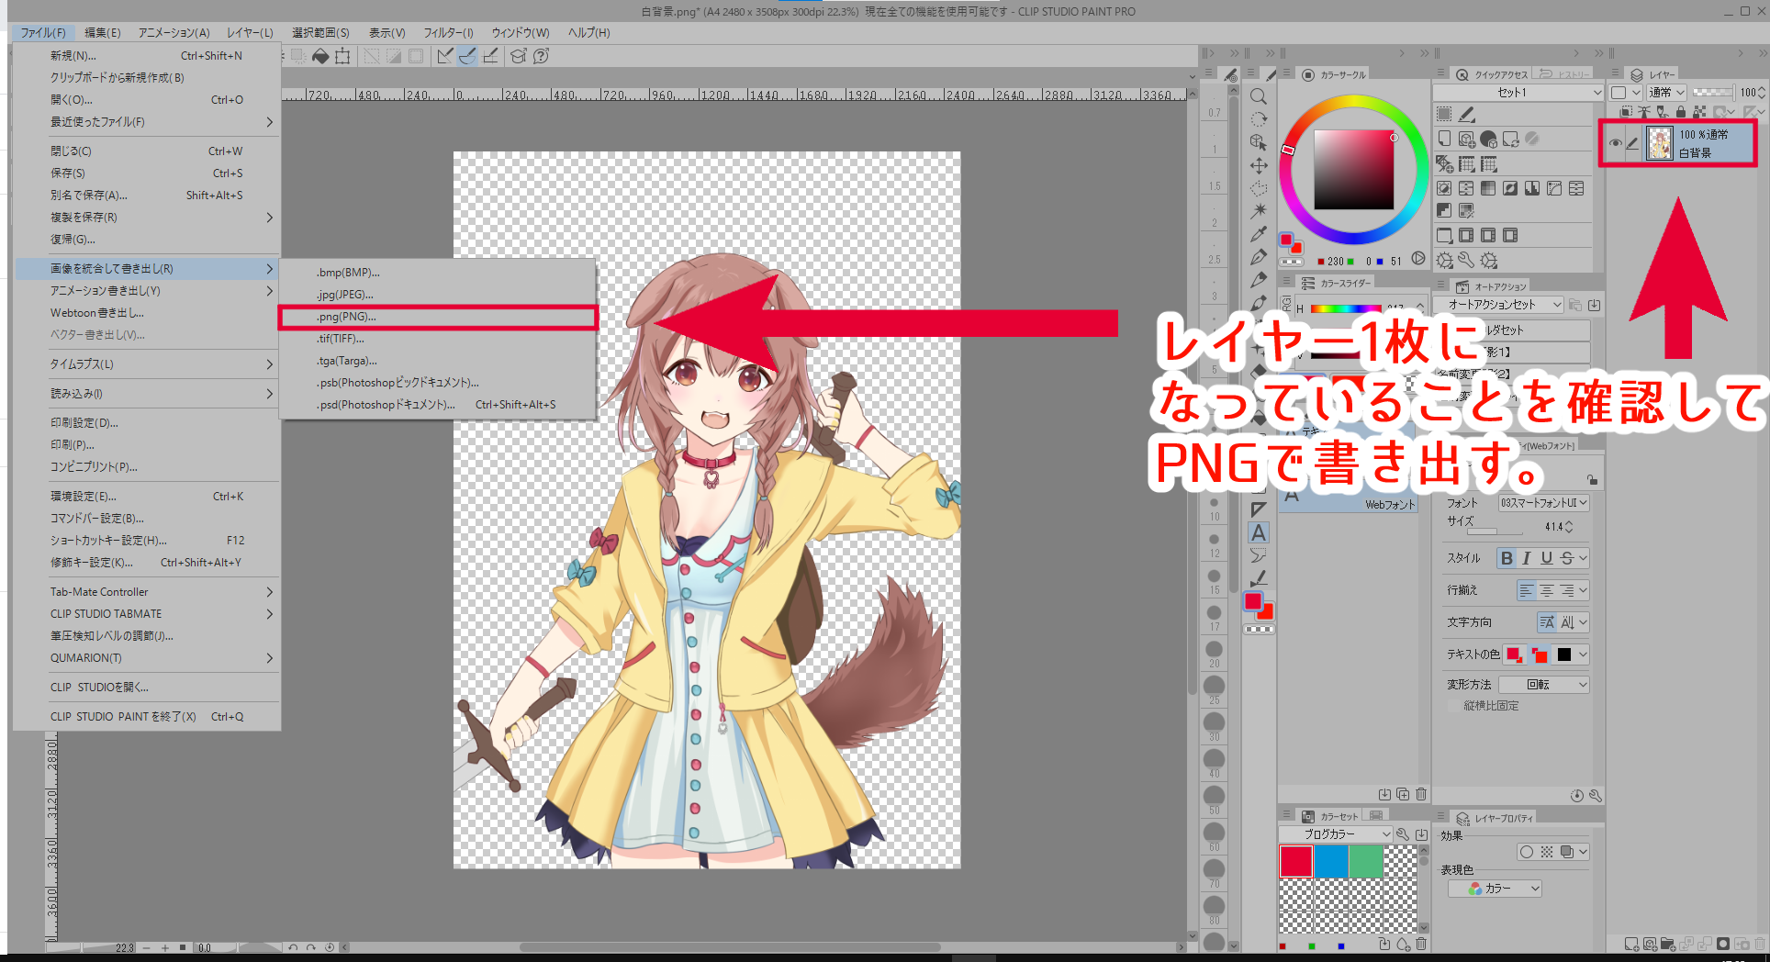The image size is (1770, 962).
Task: Click Bold style button
Action: [1507, 558]
